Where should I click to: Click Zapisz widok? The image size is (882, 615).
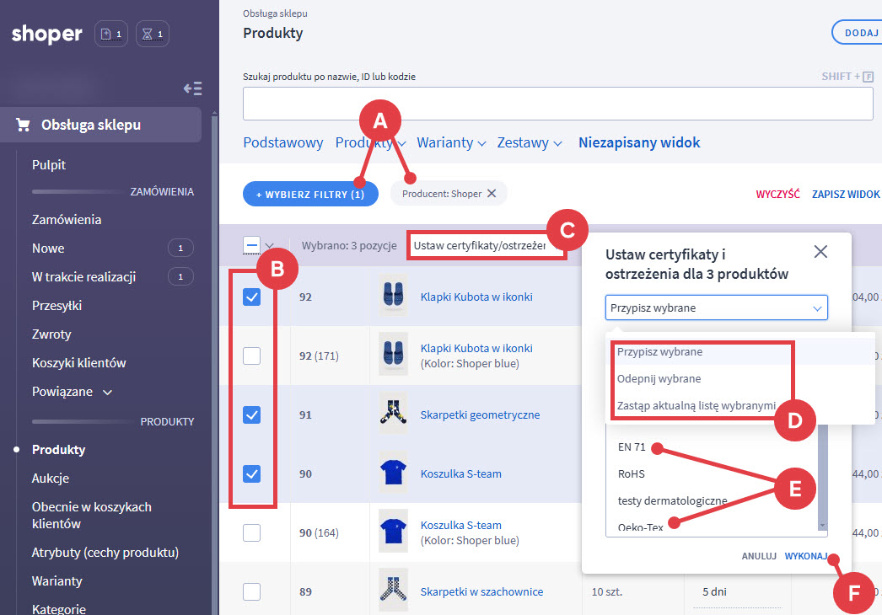pos(846,194)
